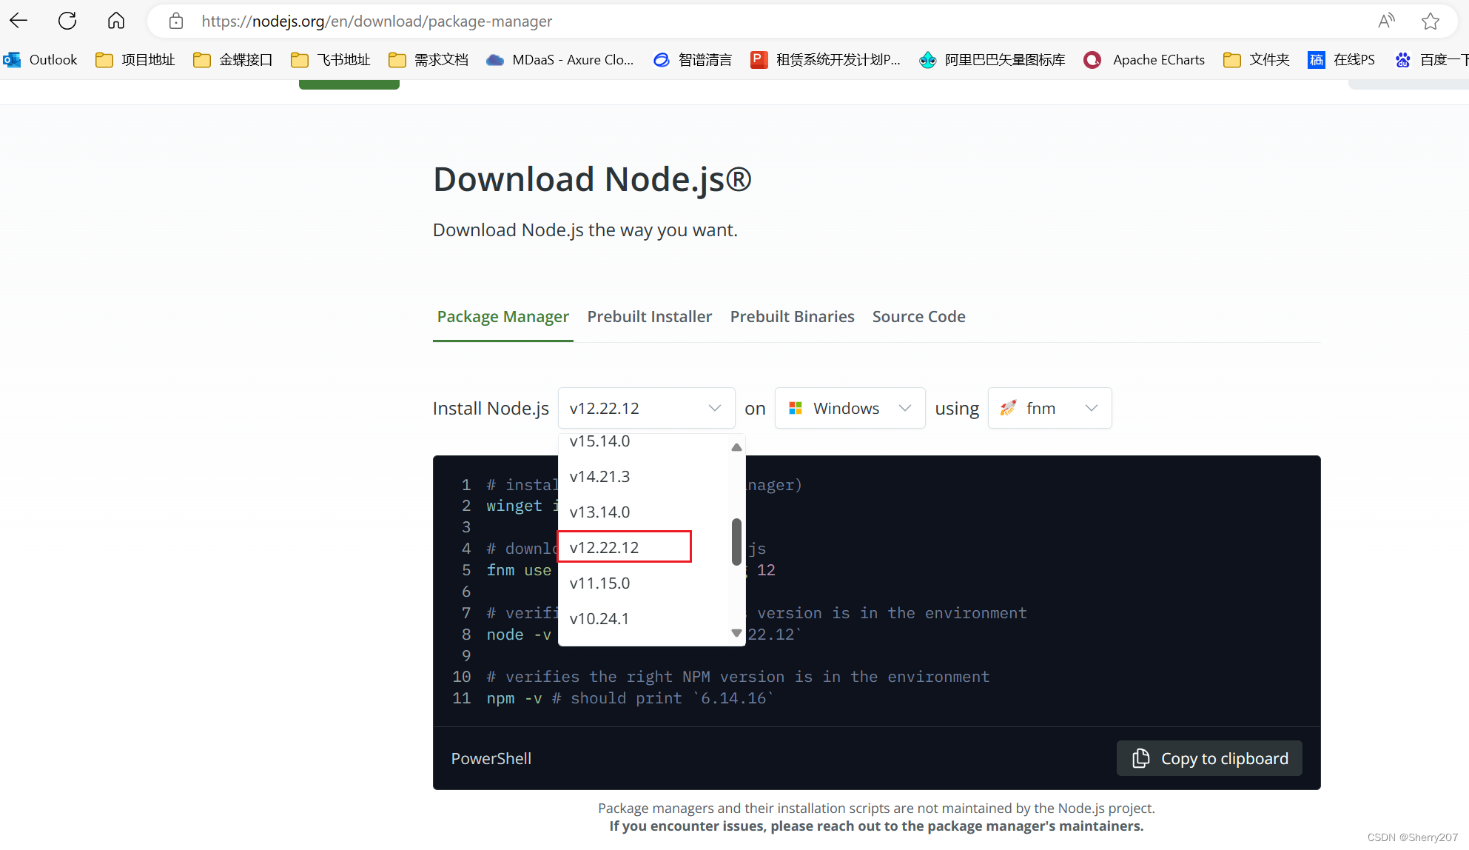This screenshot has height=850, width=1469.
Task: Open the Prebuilt Binaries tab
Action: pyautogui.click(x=792, y=316)
